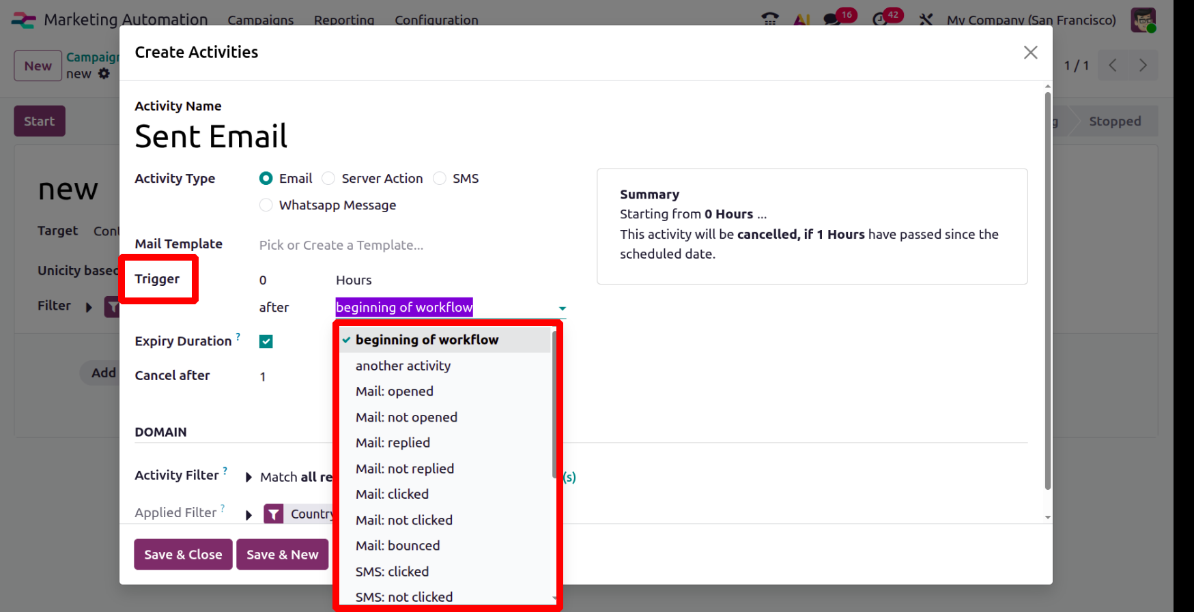Viewport: 1194px width, 612px height.
Task: Go to the next record arrow
Action: click(x=1143, y=65)
